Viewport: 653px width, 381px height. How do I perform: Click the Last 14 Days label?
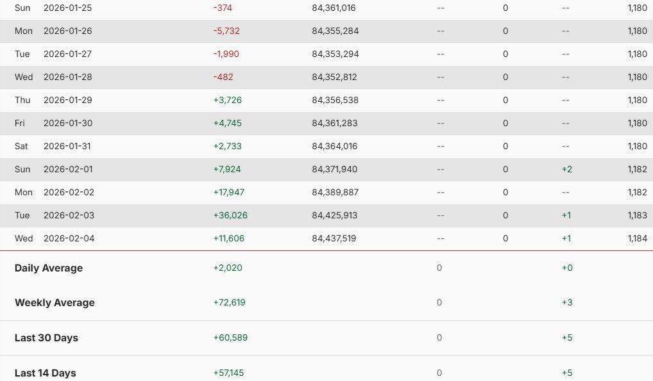pyautogui.click(x=46, y=373)
